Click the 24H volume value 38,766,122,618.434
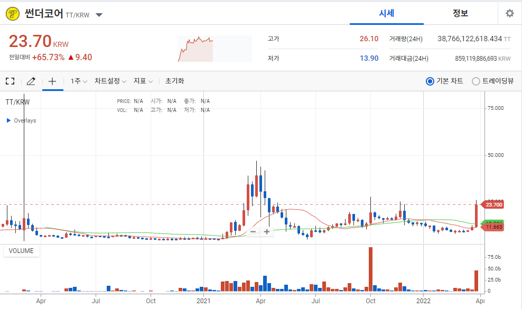Image resolution: width=522 pixels, height=309 pixels. pos(469,39)
